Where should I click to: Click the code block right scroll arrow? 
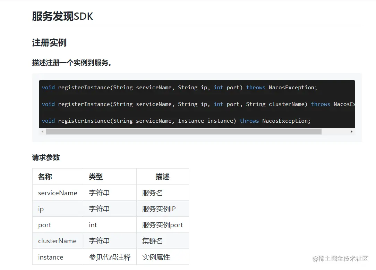[351, 131]
